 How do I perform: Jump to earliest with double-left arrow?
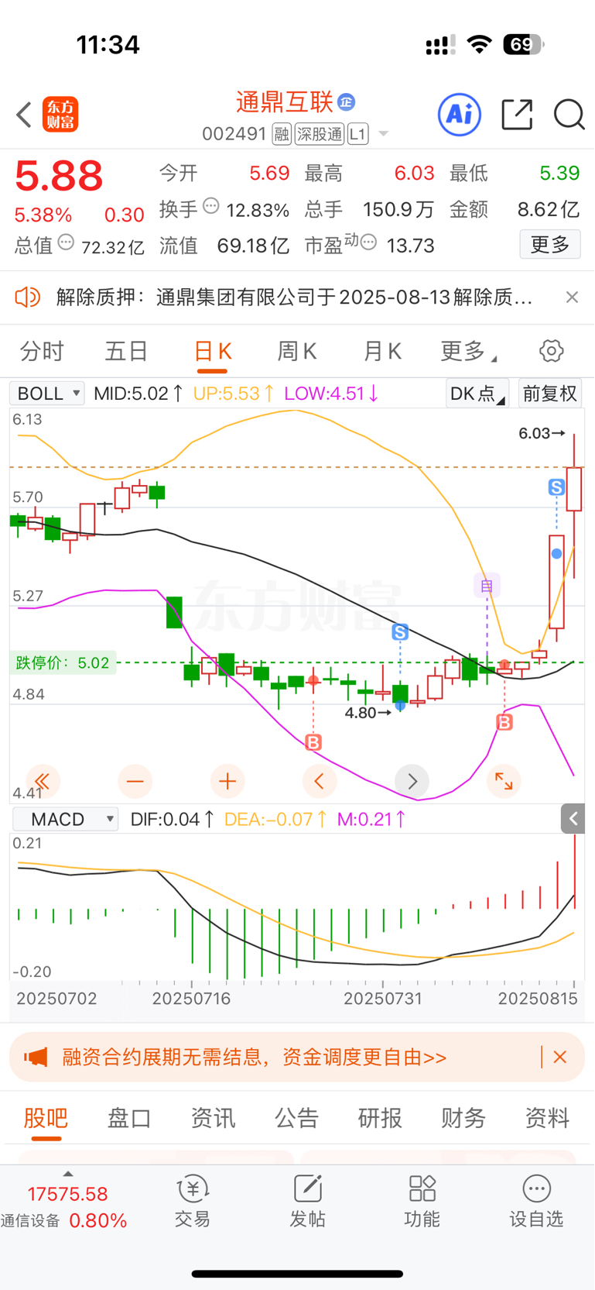click(x=43, y=781)
